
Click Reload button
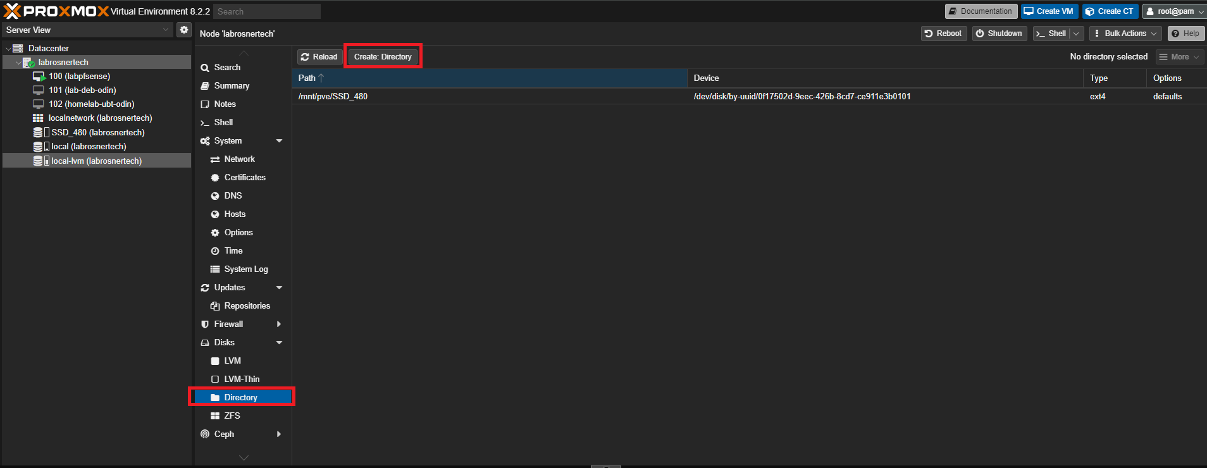pyautogui.click(x=319, y=57)
